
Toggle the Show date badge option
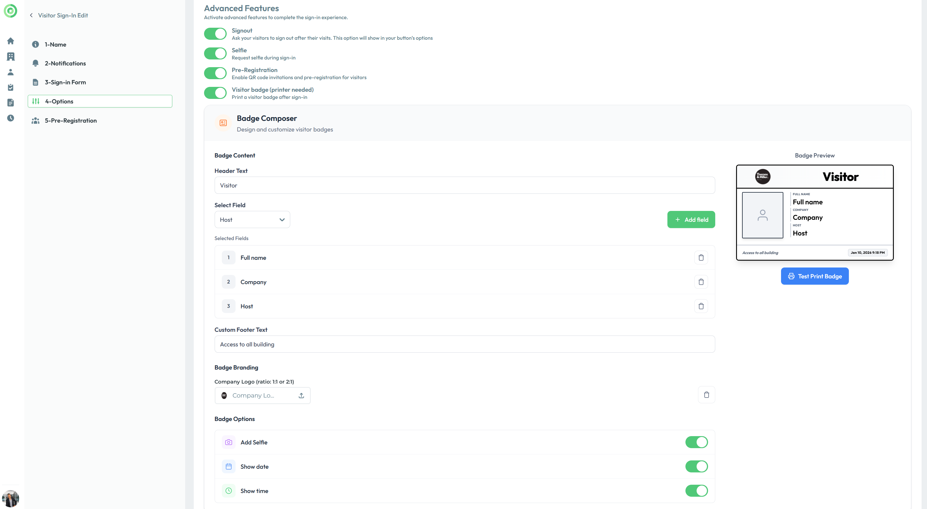[x=696, y=466]
